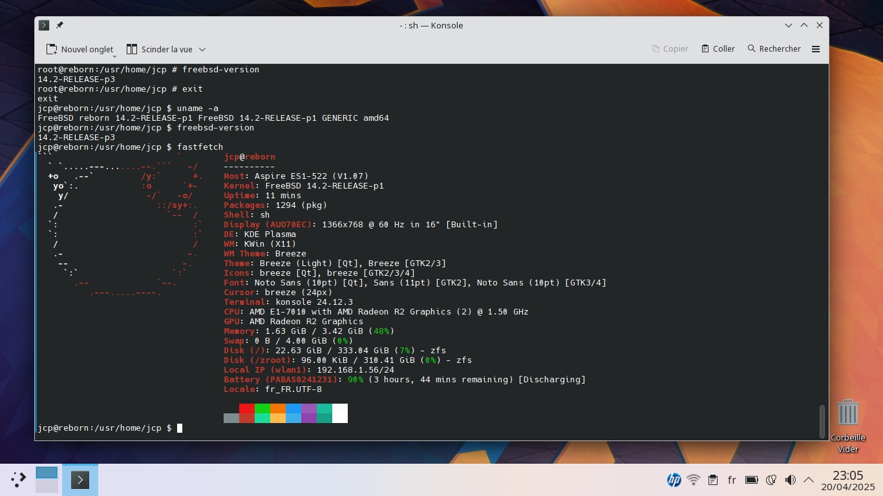Viewport: 883px width, 496px height.
Task: Select the Konsole task in the taskbar
Action: pyautogui.click(x=80, y=479)
